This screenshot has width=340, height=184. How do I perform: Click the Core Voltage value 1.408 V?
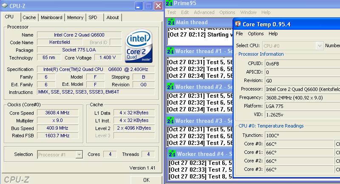[x=108, y=57]
